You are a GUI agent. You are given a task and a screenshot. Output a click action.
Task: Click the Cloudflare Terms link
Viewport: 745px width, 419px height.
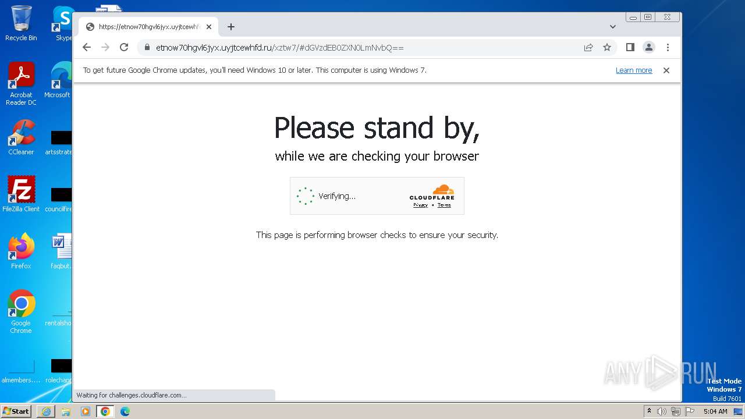pos(444,205)
